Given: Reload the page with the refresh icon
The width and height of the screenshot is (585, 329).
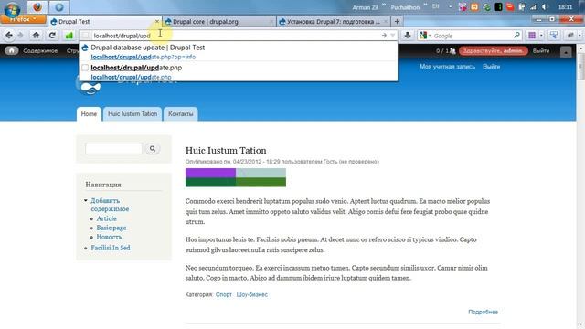Looking at the screenshot, I should coord(52,36).
